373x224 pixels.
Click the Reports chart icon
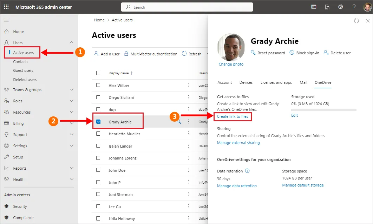click(x=6, y=168)
